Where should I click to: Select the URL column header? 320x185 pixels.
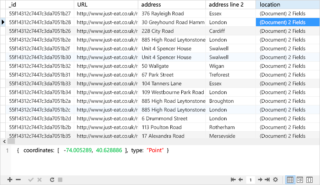pos(105,5)
